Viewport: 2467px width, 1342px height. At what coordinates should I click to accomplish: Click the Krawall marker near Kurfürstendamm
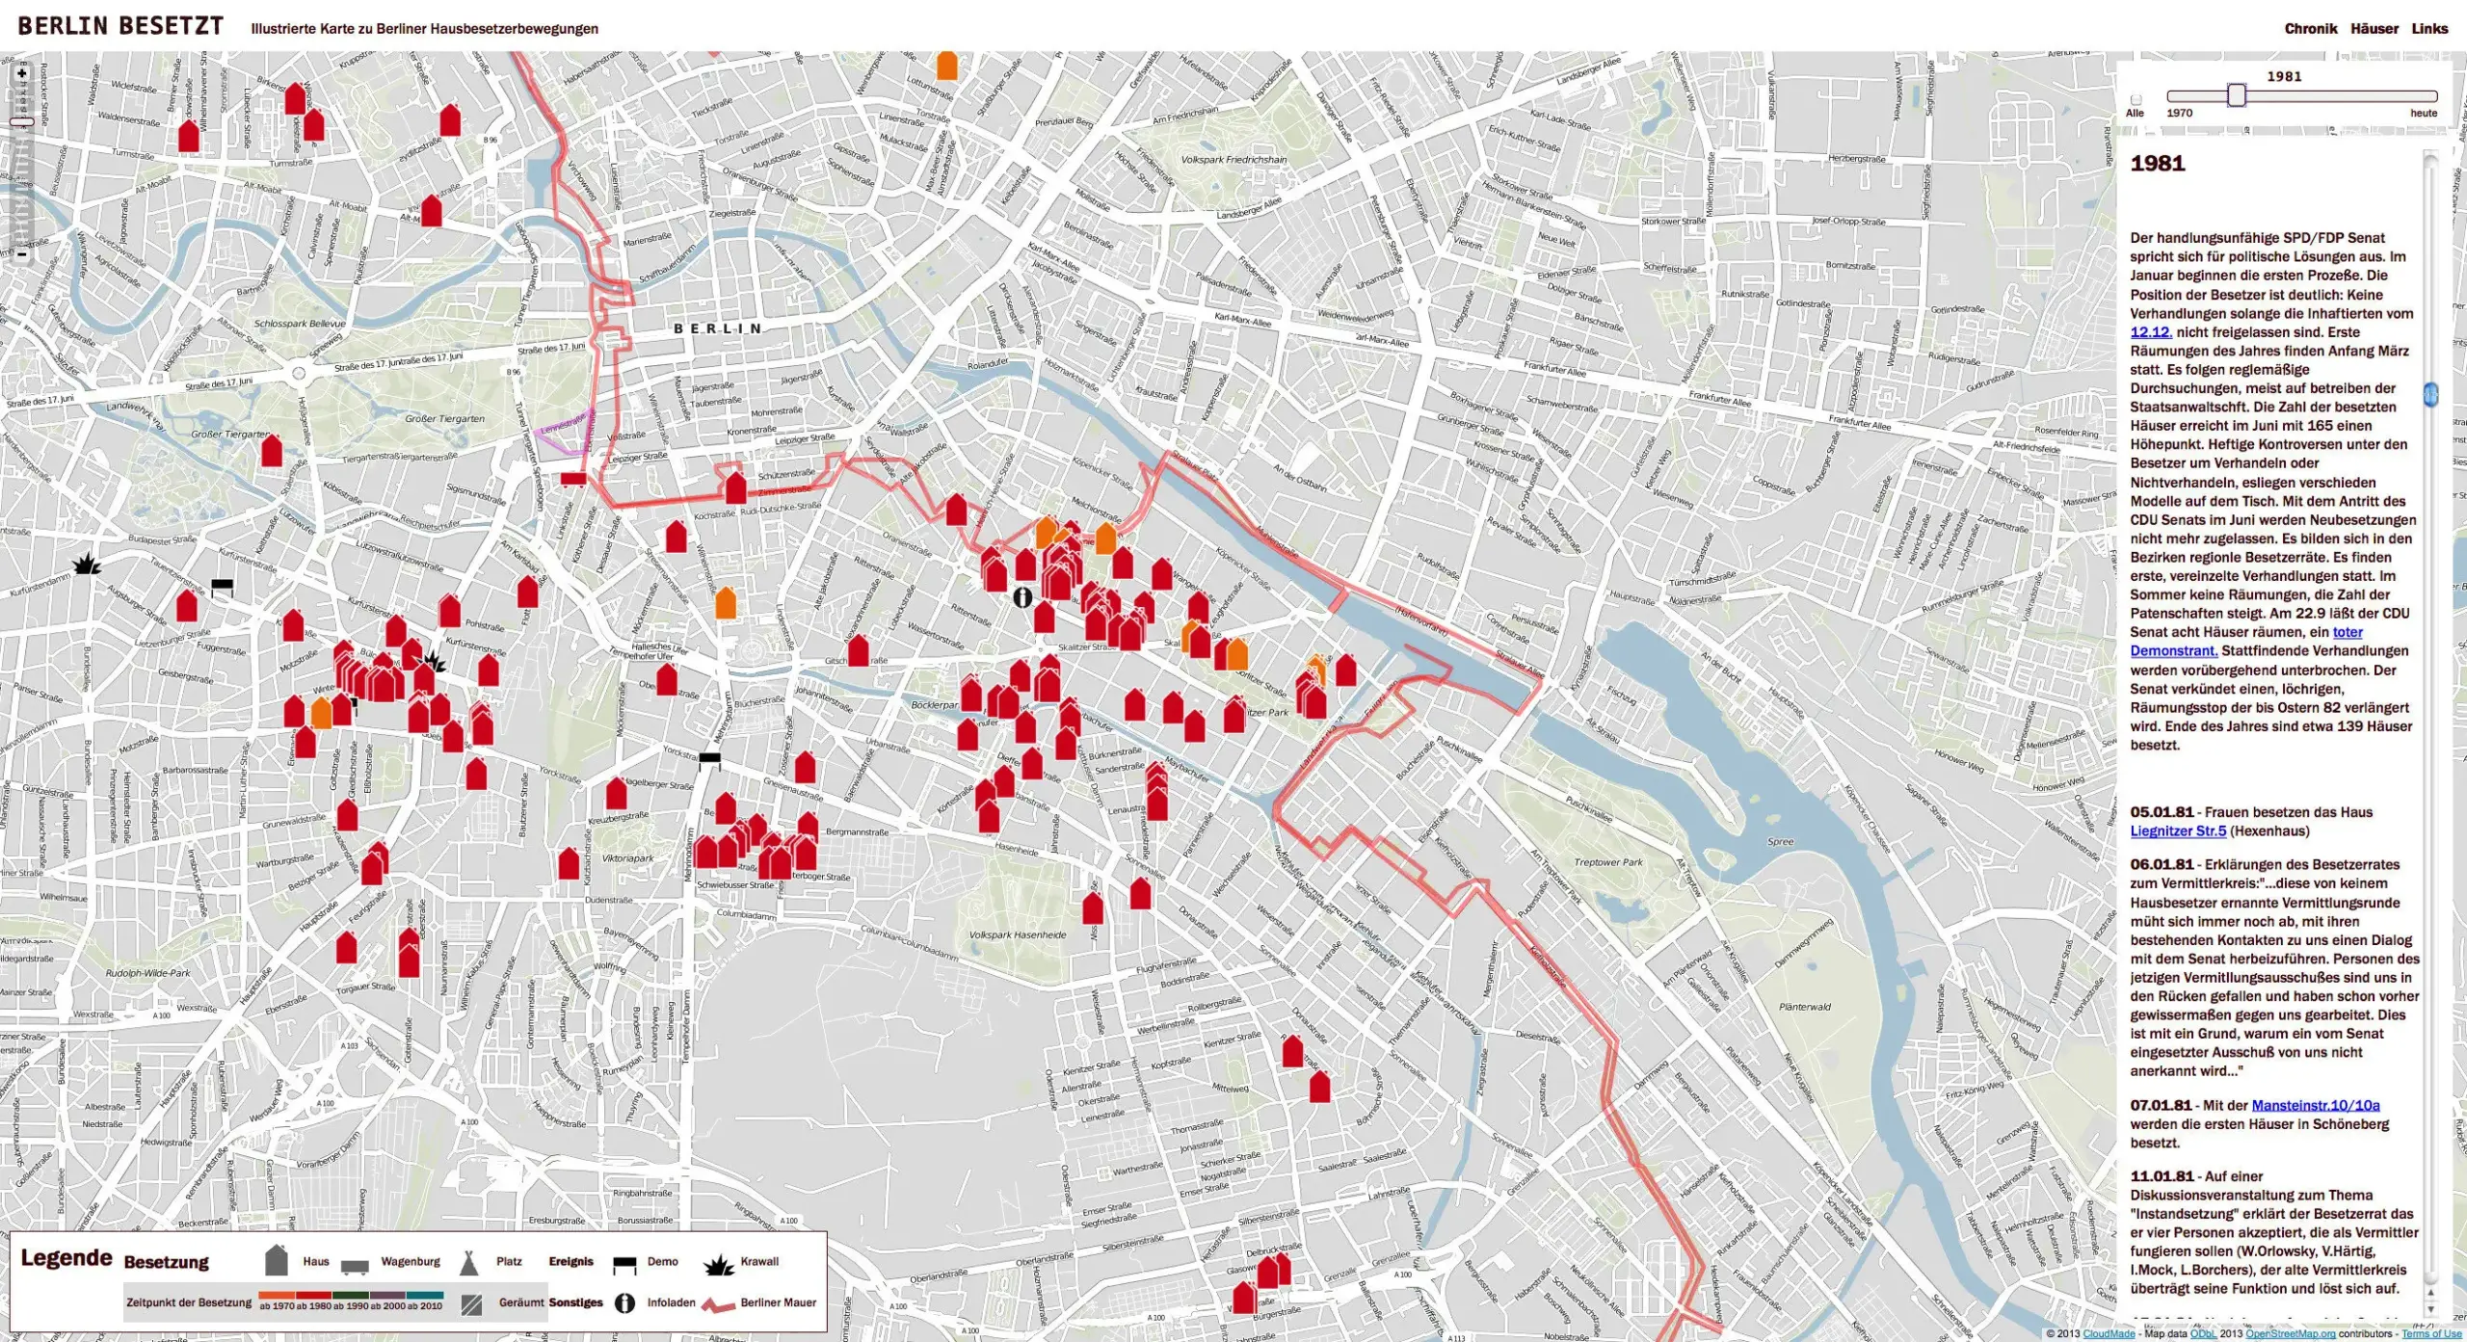click(x=88, y=565)
